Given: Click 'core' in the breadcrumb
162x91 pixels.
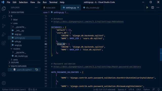Looking at the screenshot, I should click(x=45, y=12).
